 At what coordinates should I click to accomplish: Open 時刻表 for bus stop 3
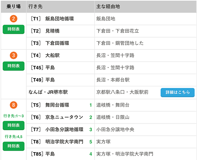(14, 66)
